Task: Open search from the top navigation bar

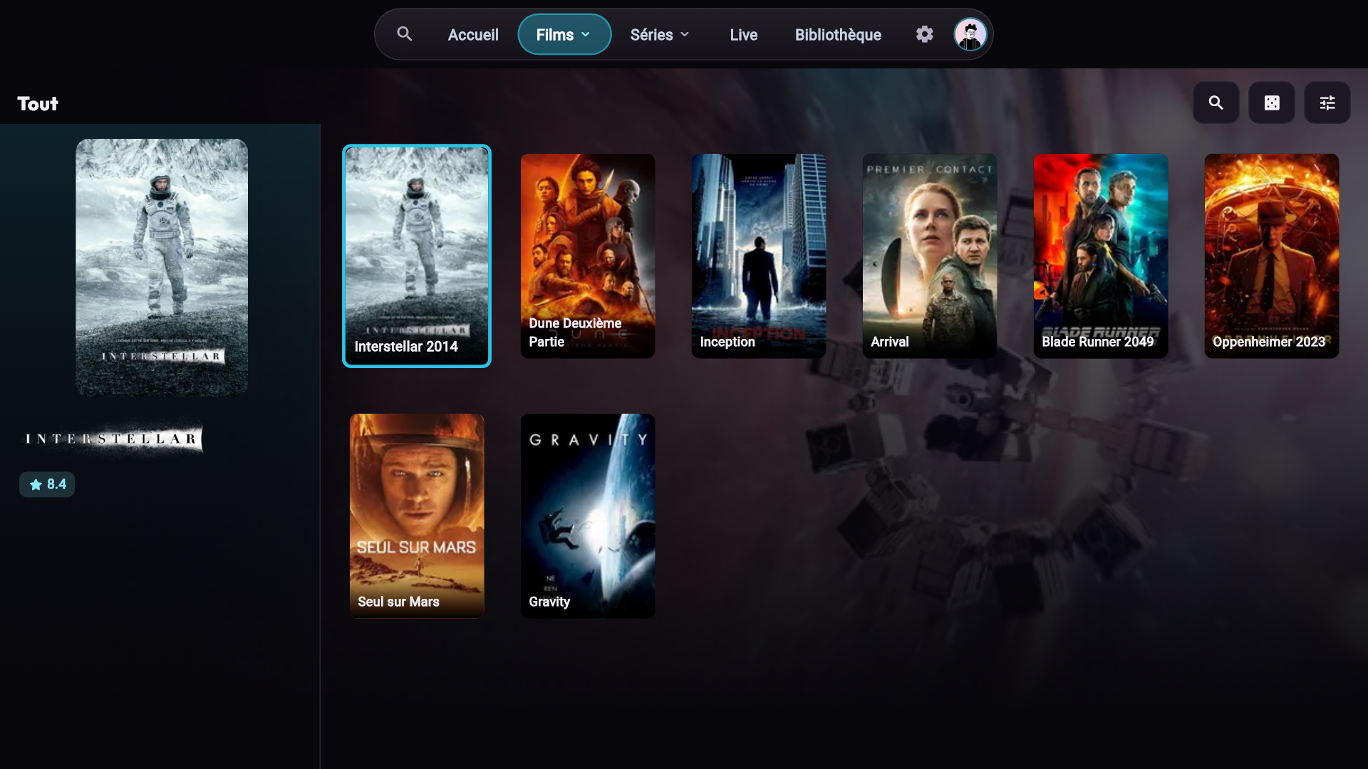Action: [x=404, y=34]
